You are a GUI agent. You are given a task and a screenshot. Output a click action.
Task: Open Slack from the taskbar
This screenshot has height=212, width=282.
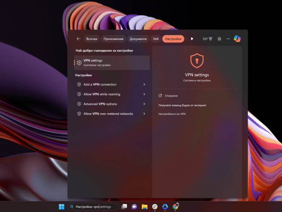[x=155, y=206]
